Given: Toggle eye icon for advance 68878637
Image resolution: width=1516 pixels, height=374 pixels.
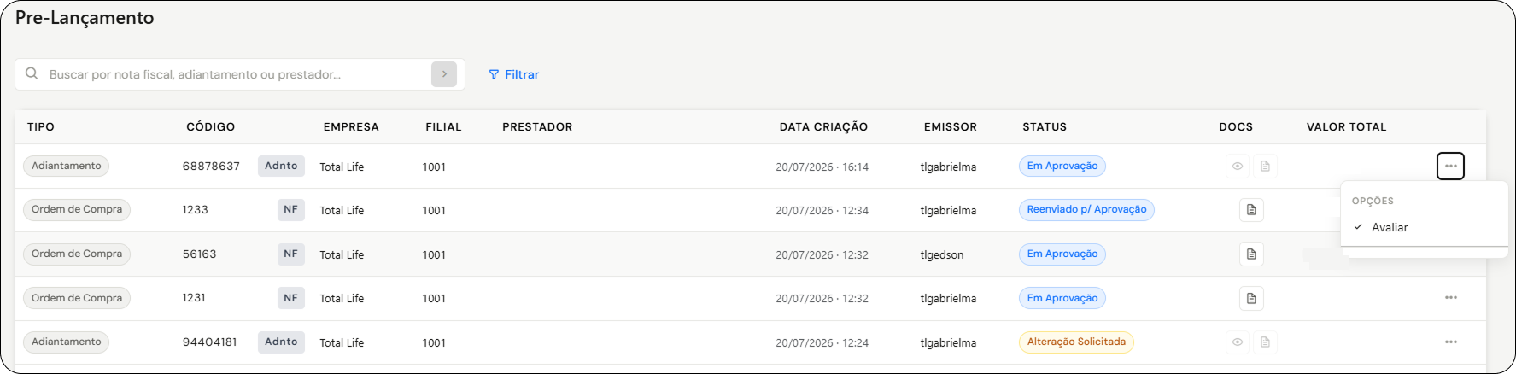Looking at the screenshot, I should (1238, 167).
